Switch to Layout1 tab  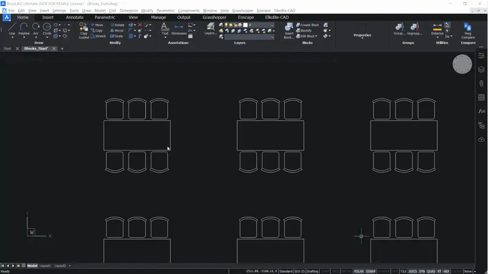(45, 266)
